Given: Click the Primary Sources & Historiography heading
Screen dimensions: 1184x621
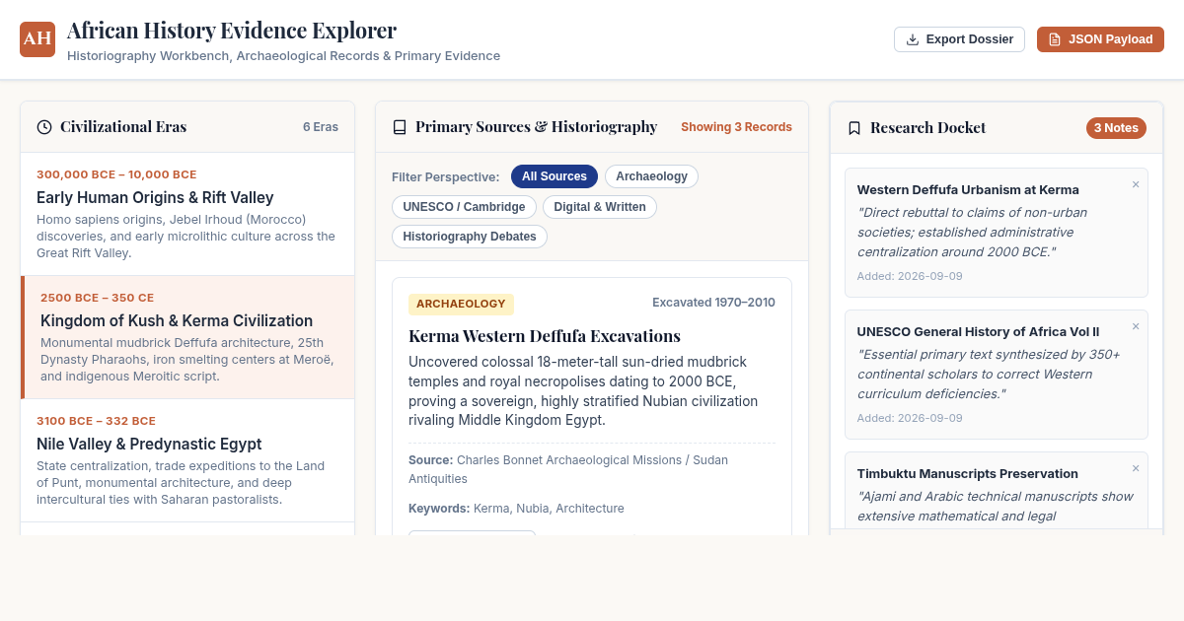Looking at the screenshot, I should pyautogui.click(x=536, y=127).
